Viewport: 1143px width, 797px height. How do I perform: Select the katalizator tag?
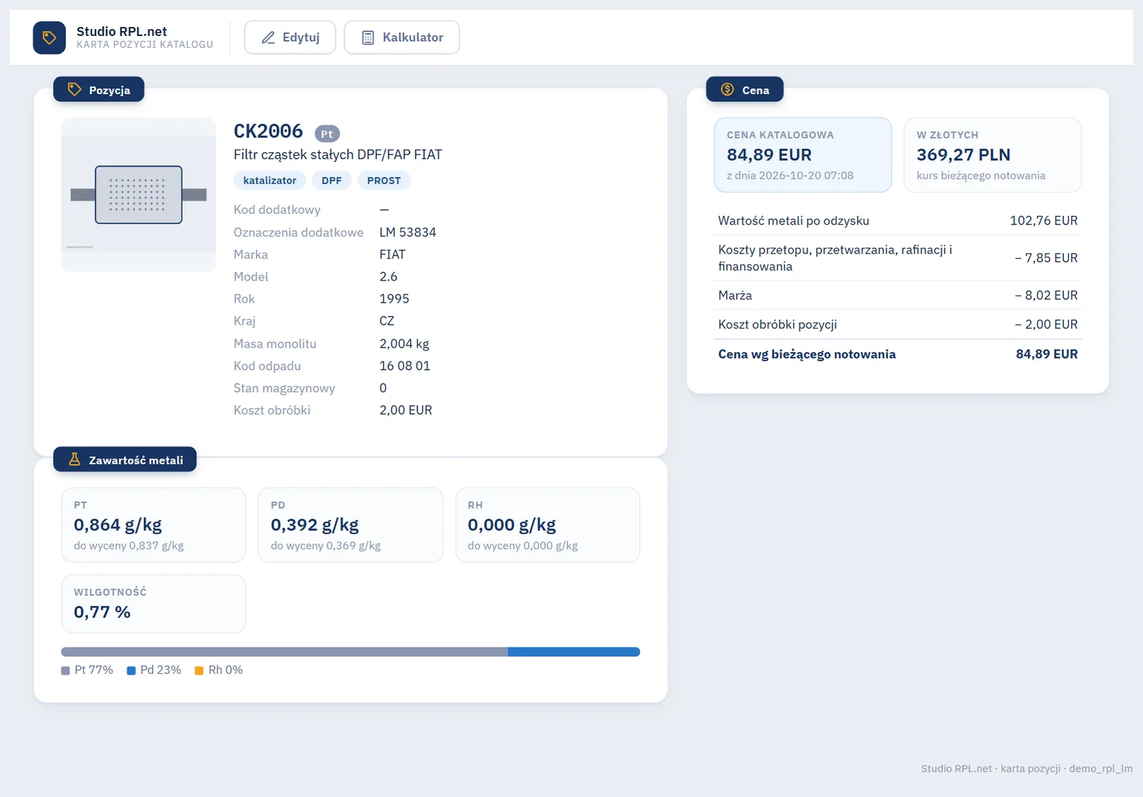[269, 180]
